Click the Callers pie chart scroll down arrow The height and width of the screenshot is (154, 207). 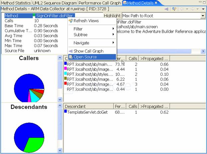60,99
